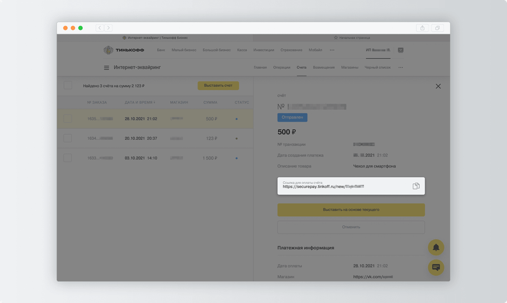Click the Выставить счет button
Screen dimensions: 507x303
coord(218,86)
